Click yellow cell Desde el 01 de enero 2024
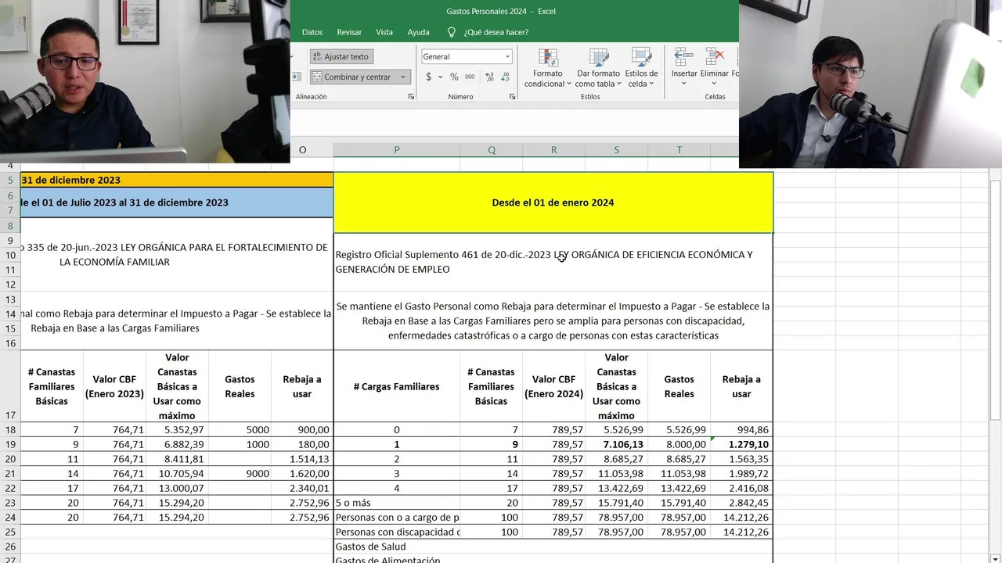 click(x=553, y=203)
